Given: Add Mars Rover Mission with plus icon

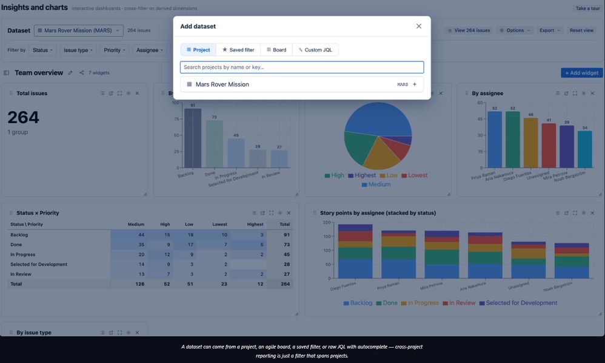Looking at the screenshot, I should (415, 84).
